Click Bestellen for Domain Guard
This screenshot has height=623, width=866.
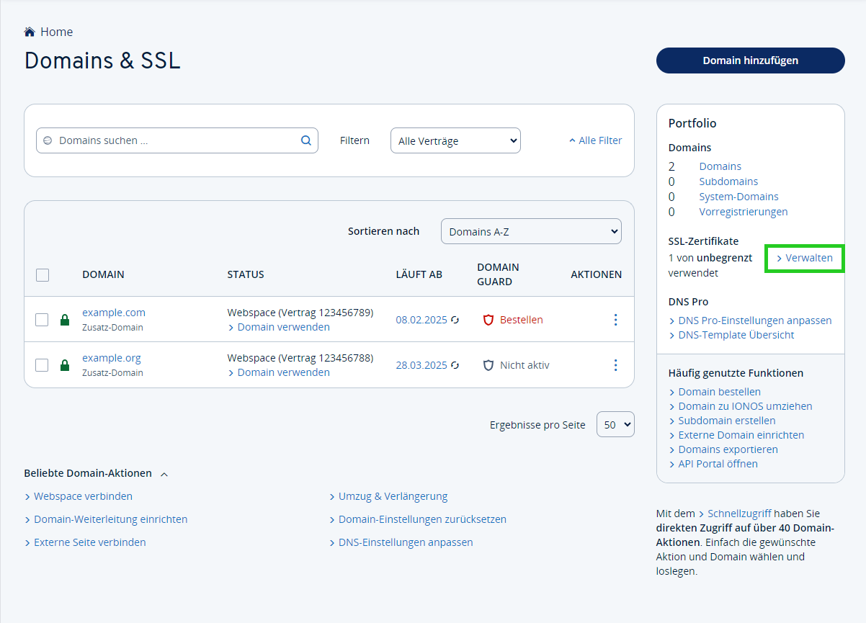[522, 320]
